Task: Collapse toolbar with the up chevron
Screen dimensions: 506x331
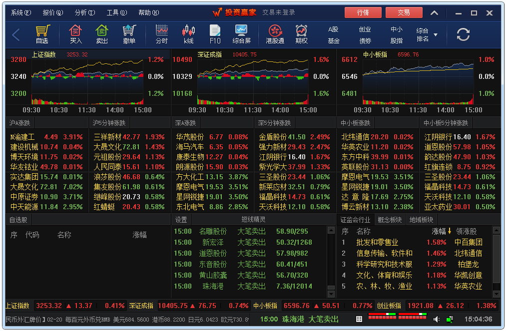Action: [435, 13]
